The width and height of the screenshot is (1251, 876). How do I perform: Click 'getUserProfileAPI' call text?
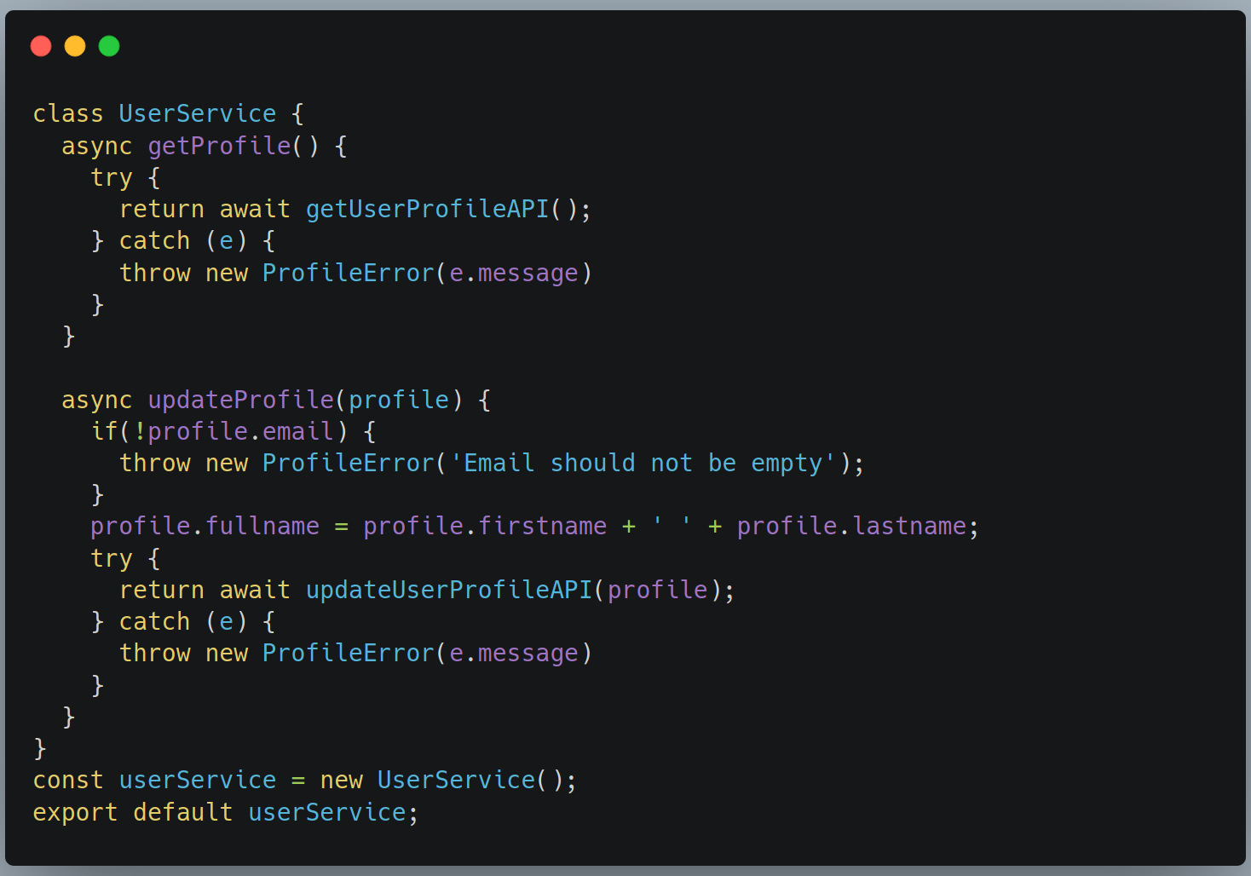click(428, 210)
